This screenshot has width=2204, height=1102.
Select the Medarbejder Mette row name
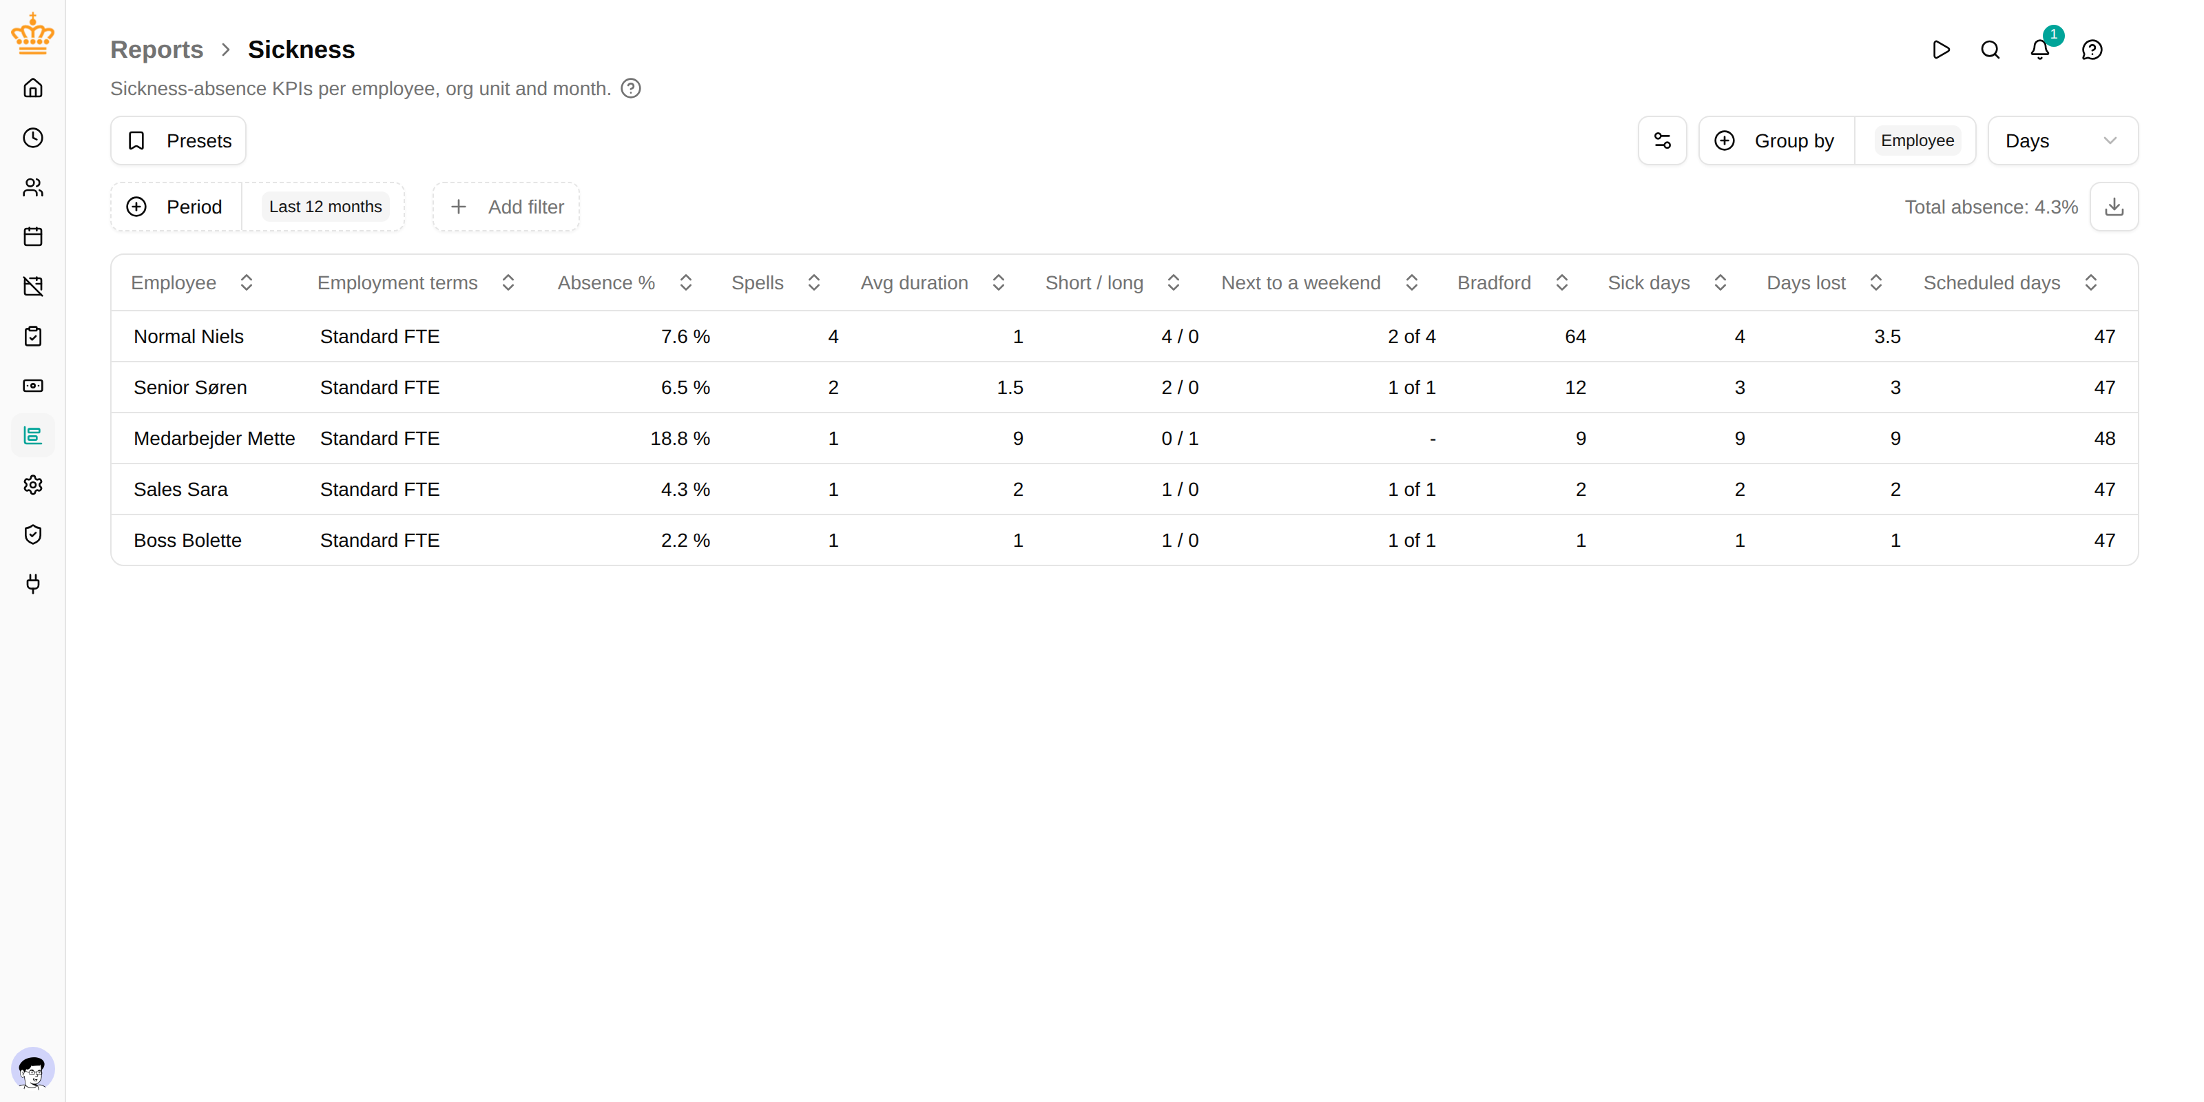(214, 439)
